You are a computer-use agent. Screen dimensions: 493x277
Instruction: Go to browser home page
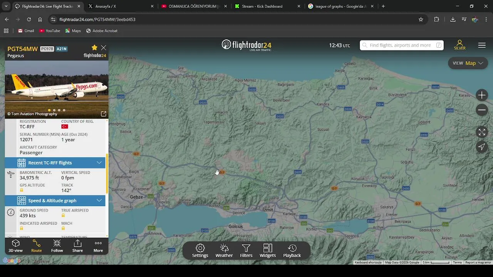click(40, 19)
